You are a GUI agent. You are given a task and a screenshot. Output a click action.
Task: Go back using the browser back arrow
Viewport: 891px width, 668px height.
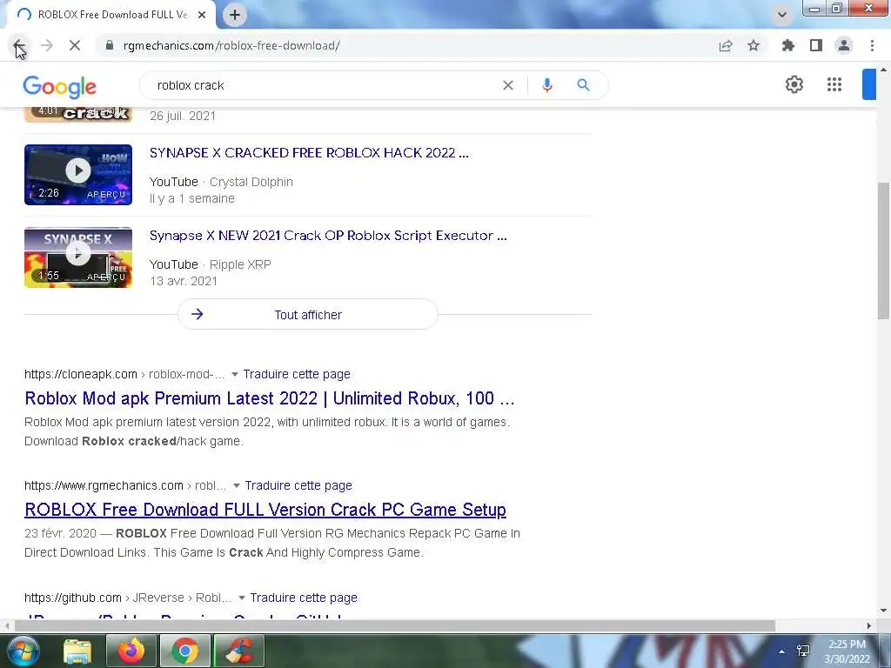click(18, 45)
